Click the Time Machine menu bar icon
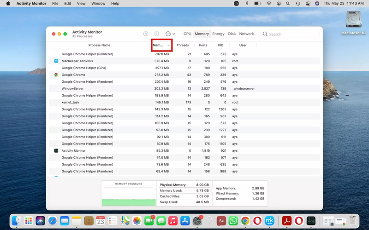 pyautogui.click(x=298, y=3)
